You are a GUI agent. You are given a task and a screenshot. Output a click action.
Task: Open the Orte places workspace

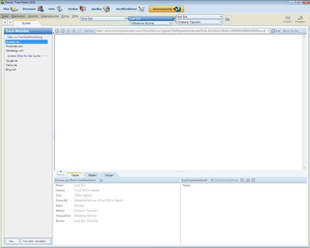pyautogui.click(x=55, y=9)
